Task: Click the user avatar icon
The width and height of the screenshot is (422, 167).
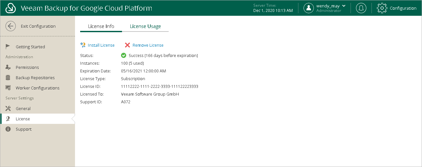Action: tap(309, 8)
